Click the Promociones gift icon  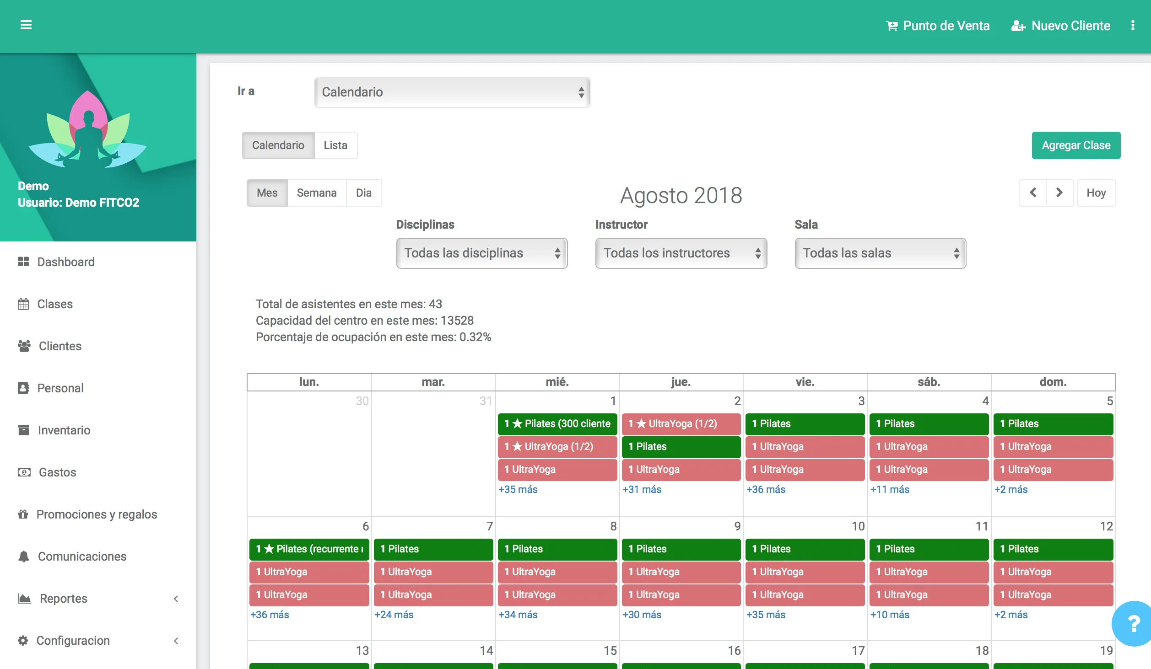[x=23, y=514]
